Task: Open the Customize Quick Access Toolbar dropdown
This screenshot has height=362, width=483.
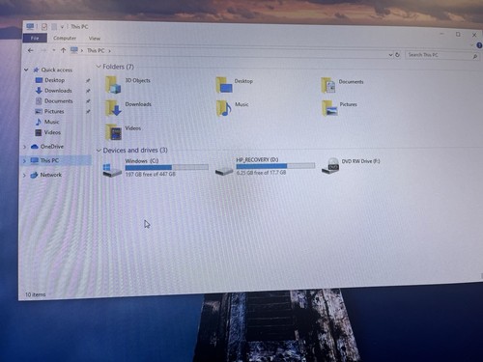Action: coord(62,27)
